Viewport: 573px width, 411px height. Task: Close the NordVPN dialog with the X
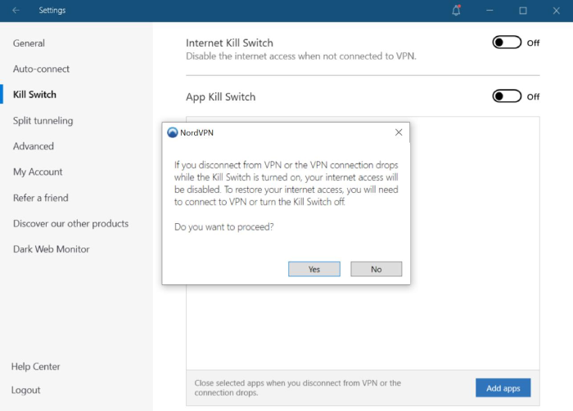[399, 132]
